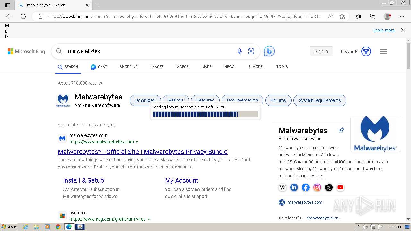Open the Malwarebytes logo thumbnail

[375, 134]
